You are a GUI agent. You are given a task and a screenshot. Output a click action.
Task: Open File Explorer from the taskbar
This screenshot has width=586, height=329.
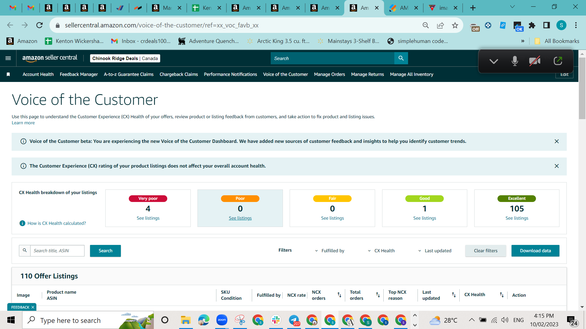point(186,320)
